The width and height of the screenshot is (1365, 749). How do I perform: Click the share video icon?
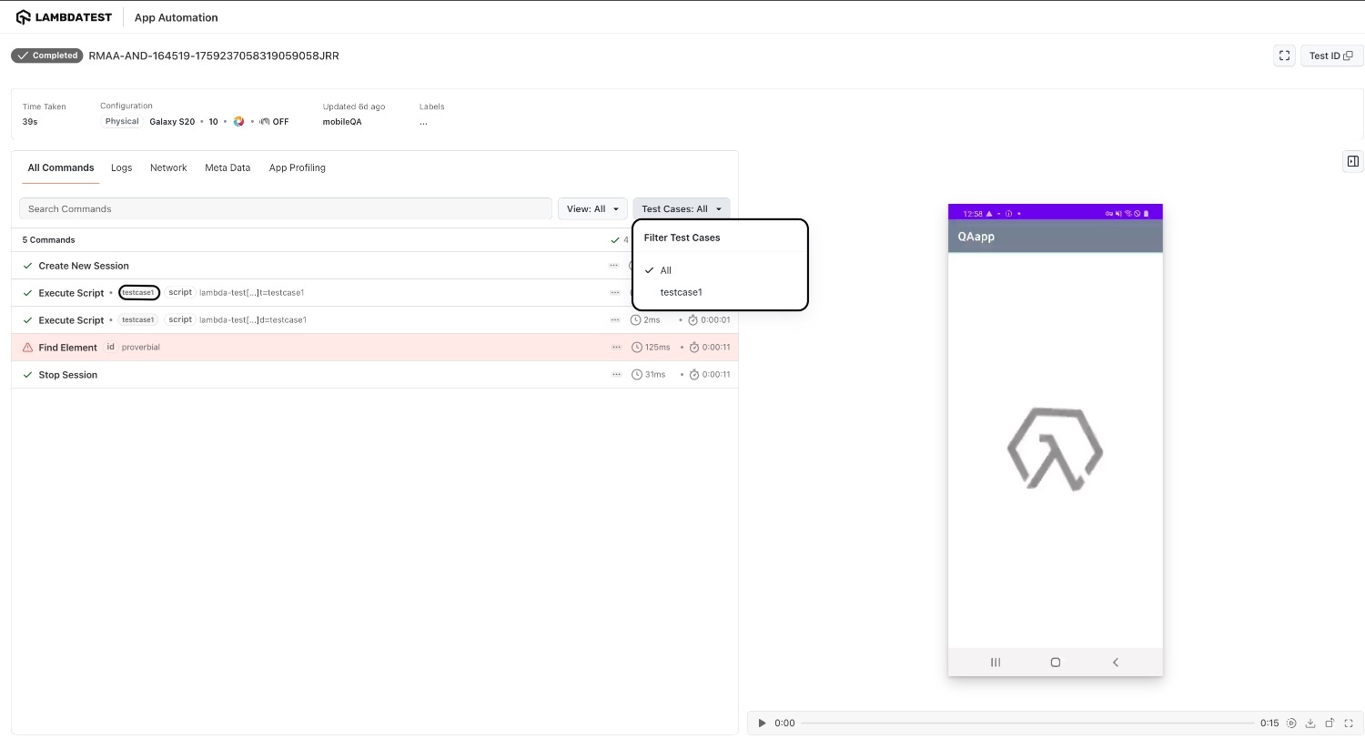point(1330,724)
